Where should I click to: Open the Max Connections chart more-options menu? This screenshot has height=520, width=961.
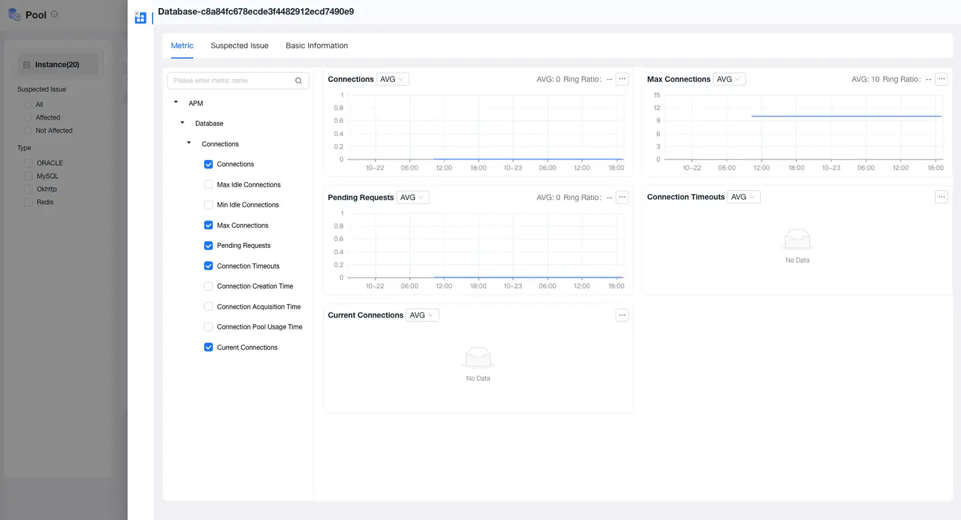[941, 79]
